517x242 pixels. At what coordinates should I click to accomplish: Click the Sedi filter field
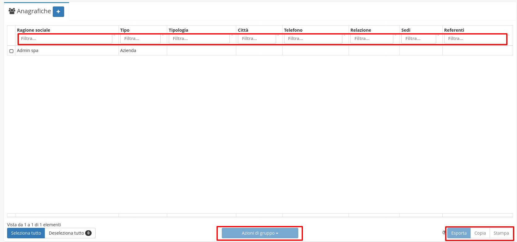[x=419, y=39]
